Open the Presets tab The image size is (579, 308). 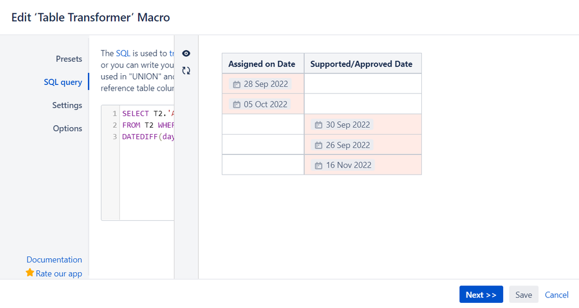(x=69, y=59)
